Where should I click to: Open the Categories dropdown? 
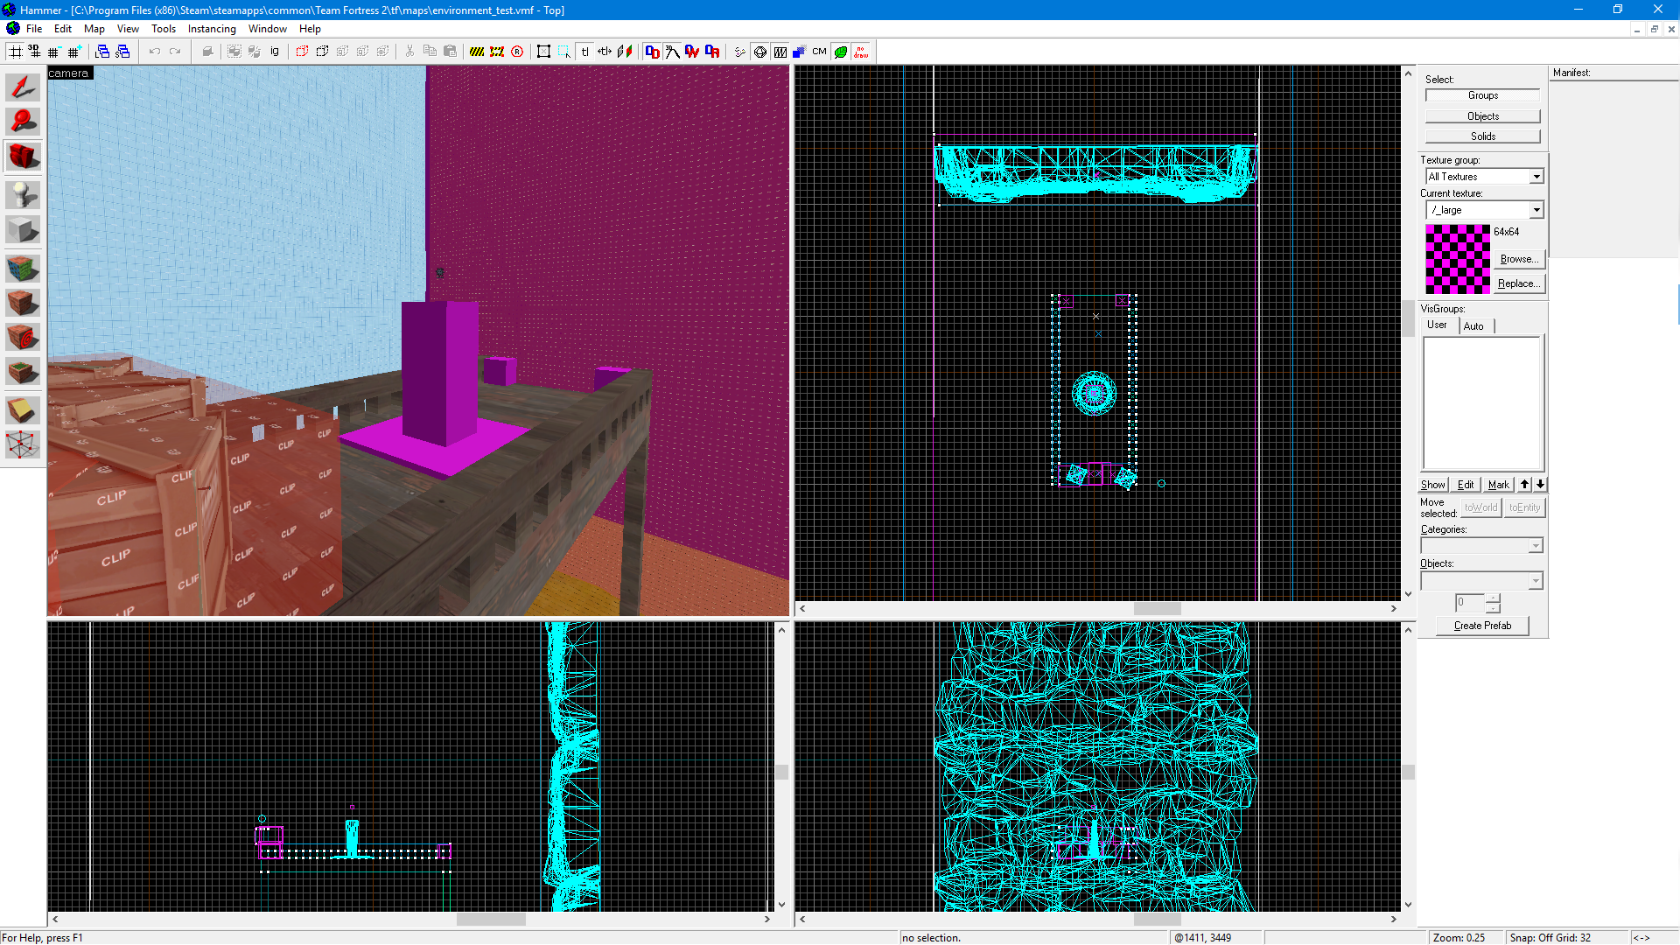pyautogui.click(x=1535, y=546)
